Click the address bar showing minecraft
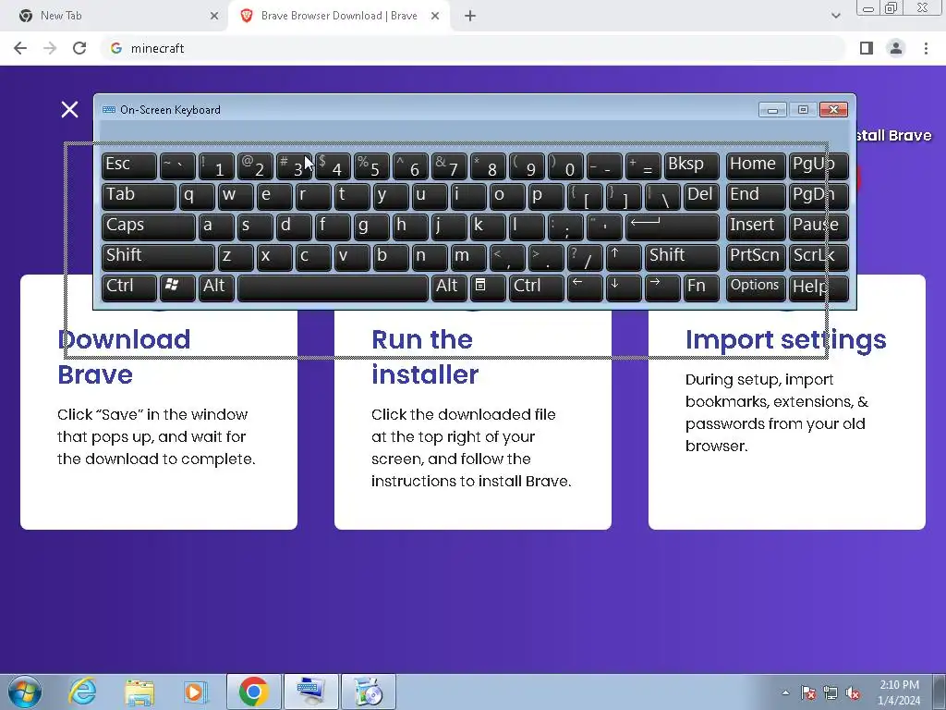The image size is (946, 710). click(x=474, y=48)
